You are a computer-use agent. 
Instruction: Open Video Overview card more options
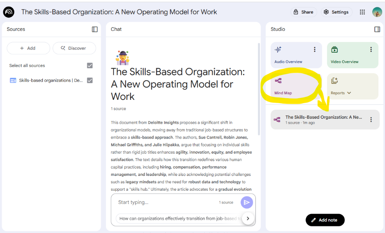click(x=371, y=50)
